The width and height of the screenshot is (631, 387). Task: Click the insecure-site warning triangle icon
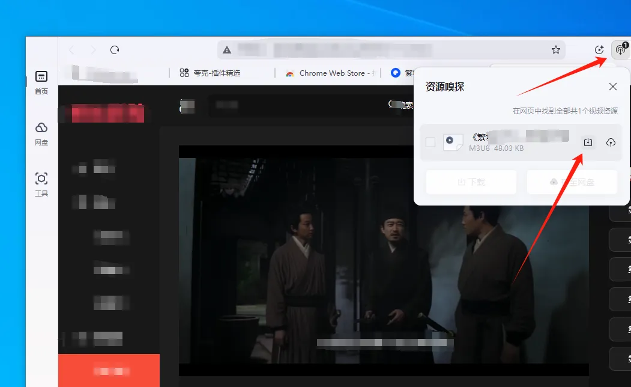click(227, 50)
